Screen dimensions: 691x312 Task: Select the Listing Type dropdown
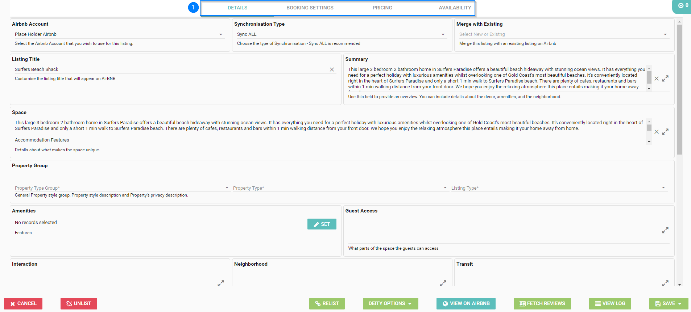663,188
